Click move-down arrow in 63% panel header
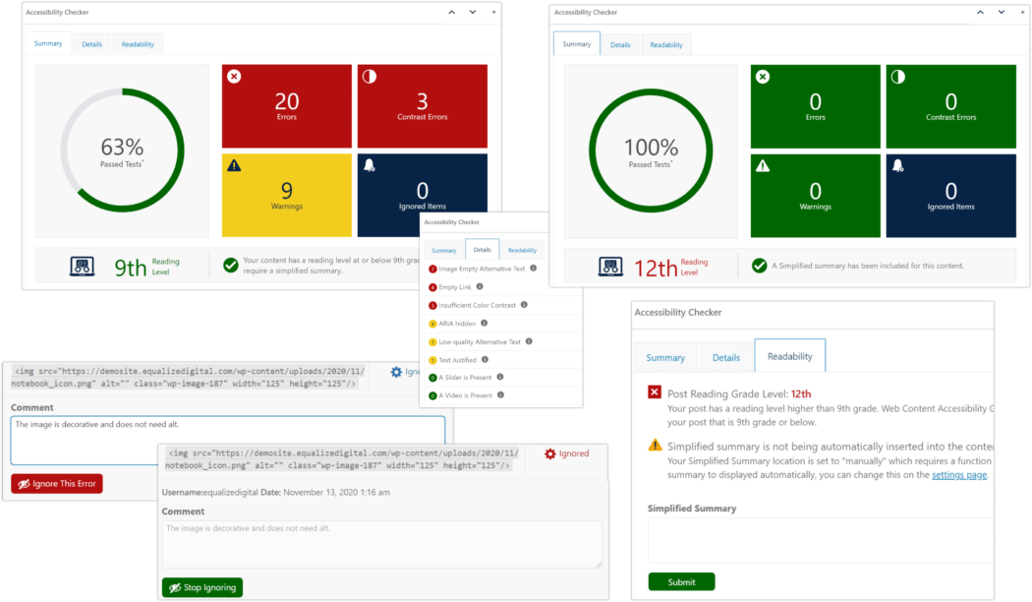 tap(473, 12)
